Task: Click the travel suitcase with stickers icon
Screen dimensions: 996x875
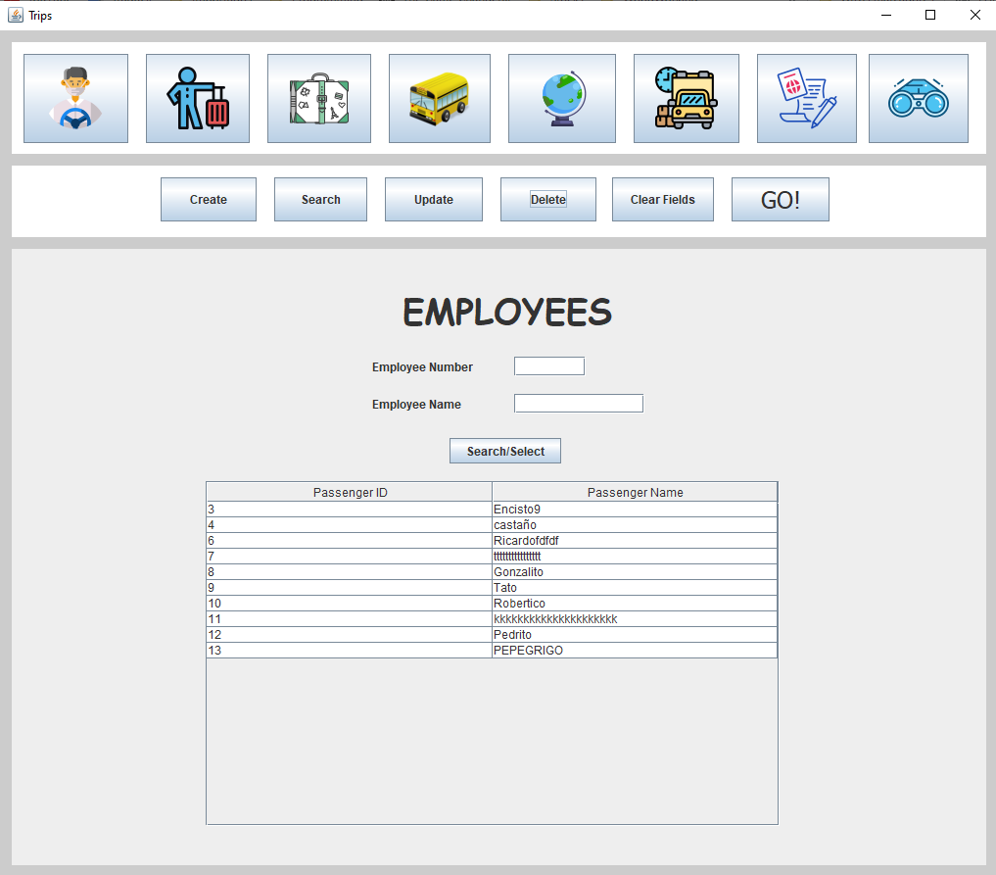Action: pos(319,99)
